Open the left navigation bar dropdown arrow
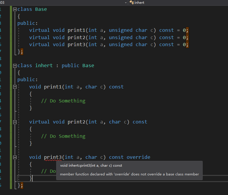 126,3
